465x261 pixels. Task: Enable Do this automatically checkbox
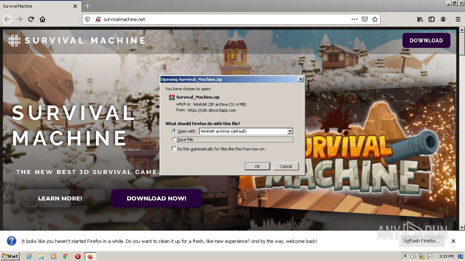pos(174,149)
